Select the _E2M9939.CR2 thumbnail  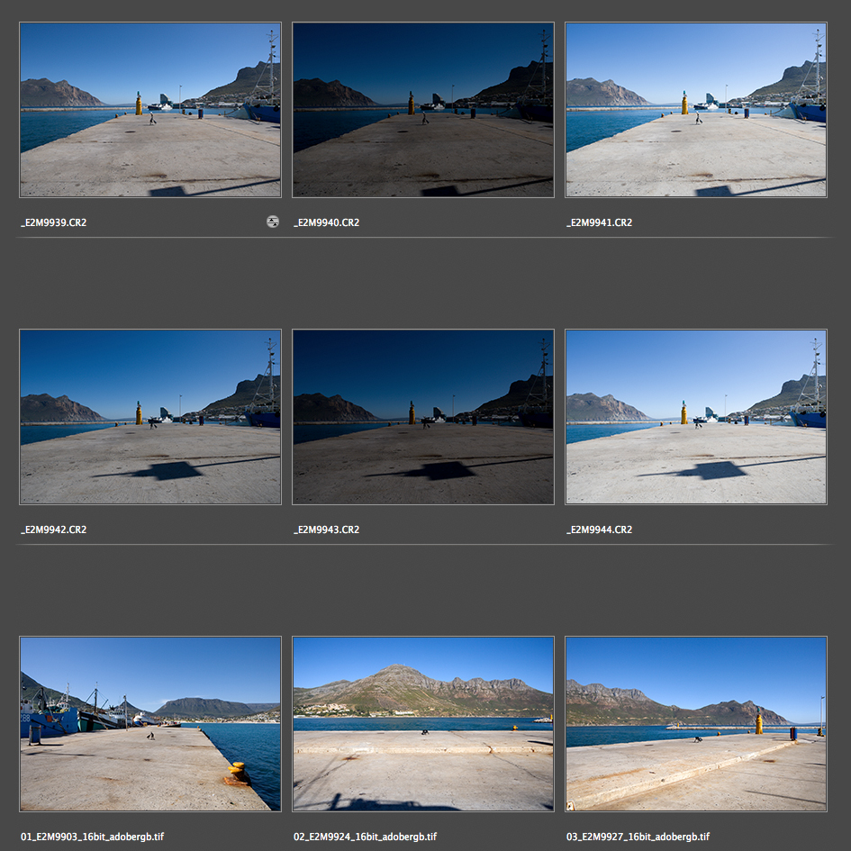click(x=150, y=110)
